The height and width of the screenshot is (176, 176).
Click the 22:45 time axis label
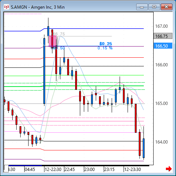pyautogui.click(x=70, y=170)
